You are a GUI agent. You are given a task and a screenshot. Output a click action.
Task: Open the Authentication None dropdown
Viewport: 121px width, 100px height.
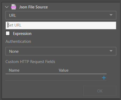click(x=61, y=51)
